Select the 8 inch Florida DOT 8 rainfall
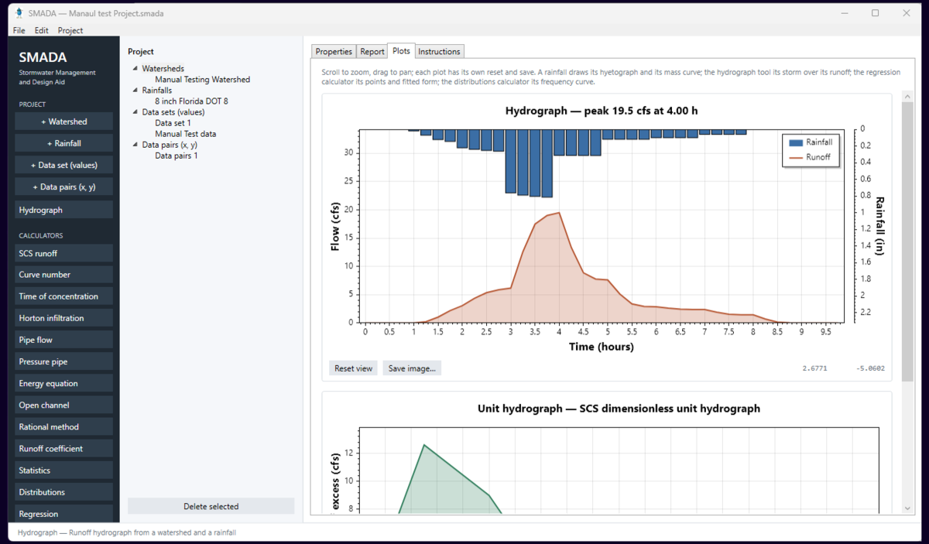 click(x=191, y=101)
